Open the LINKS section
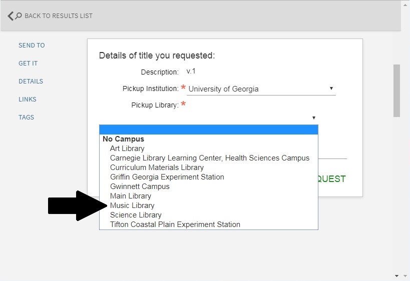410x281 pixels. pyautogui.click(x=27, y=99)
